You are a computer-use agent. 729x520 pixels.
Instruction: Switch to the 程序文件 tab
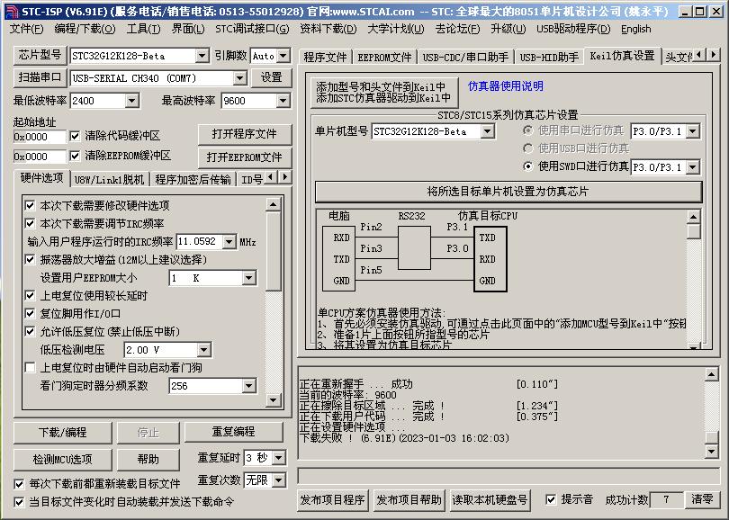[x=325, y=58]
